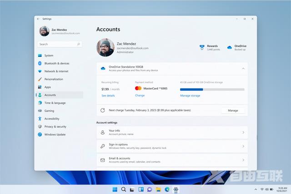Screen dimensions: 291x194
Task: Click See details billing link
Action: click(x=108, y=96)
